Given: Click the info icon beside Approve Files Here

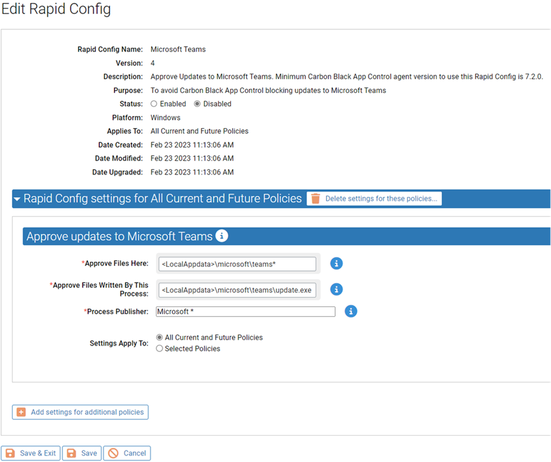Looking at the screenshot, I should pos(336,263).
